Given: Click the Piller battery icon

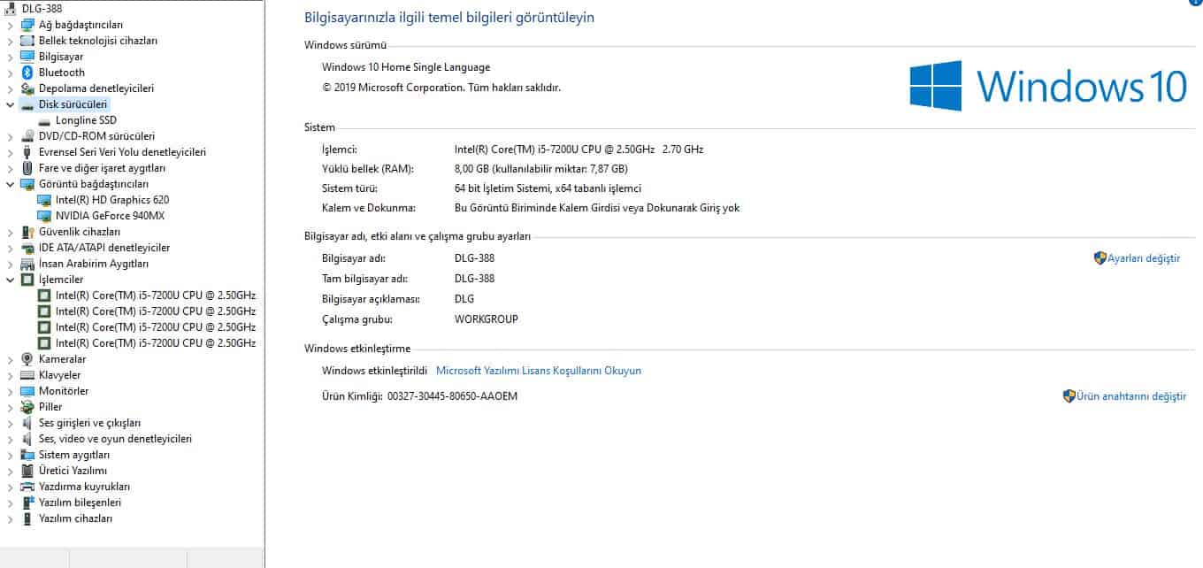Looking at the screenshot, I should 27,407.
